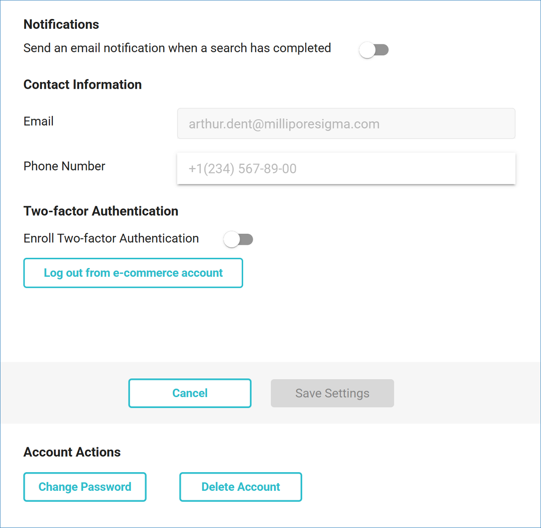Click the Contact Information heading
Viewport: 541px width, 528px height.
pos(82,85)
